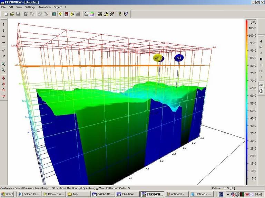
Task: Click the up arrow view button
Action: coord(4,24)
